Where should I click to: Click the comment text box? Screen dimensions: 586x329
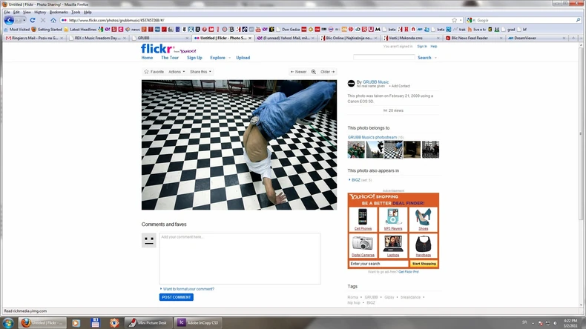click(x=239, y=258)
